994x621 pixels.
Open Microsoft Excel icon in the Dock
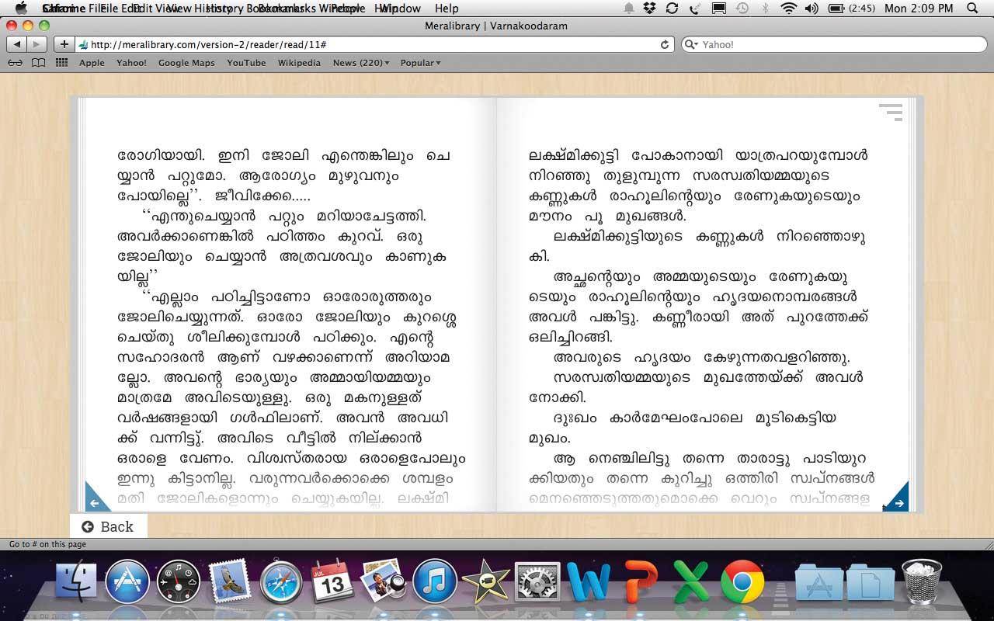click(x=690, y=581)
